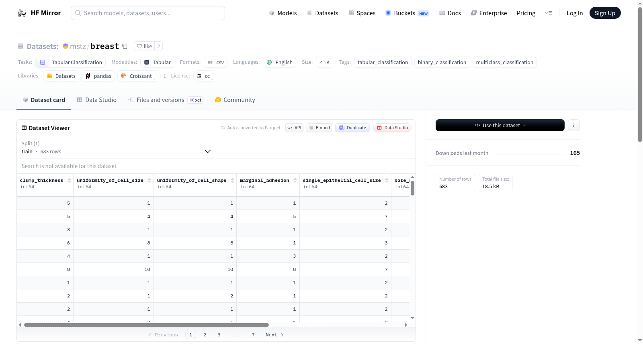The image size is (643, 344).
Task: Click the sort icon on uniformity_of_cell_shape column
Action: tap(232, 180)
